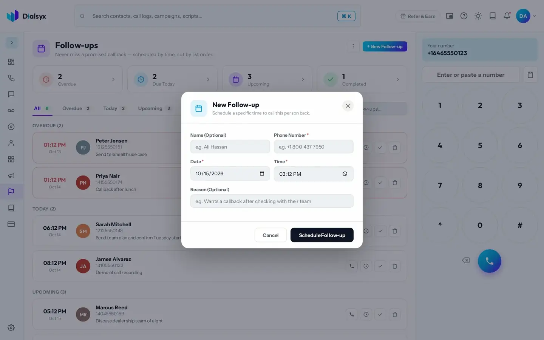This screenshot has width=544, height=340.
Task: Open the follow-ups flag sidebar icon
Action: pyautogui.click(x=11, y=192)
